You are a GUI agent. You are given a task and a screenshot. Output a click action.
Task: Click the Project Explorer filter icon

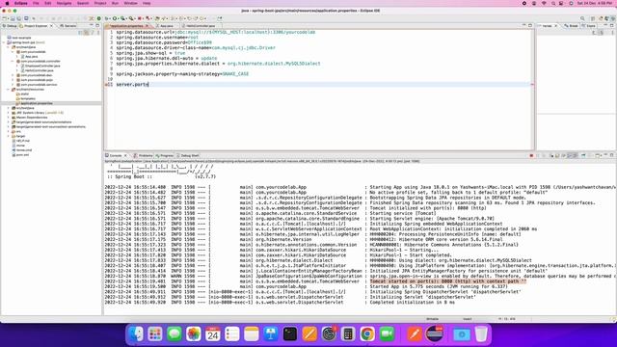pyautogui.click(x=93, y=32)
